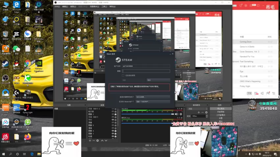Viewport: 280px width, 157px height.
Task: Open the transition properties gear icon
Action: (206, 112)
